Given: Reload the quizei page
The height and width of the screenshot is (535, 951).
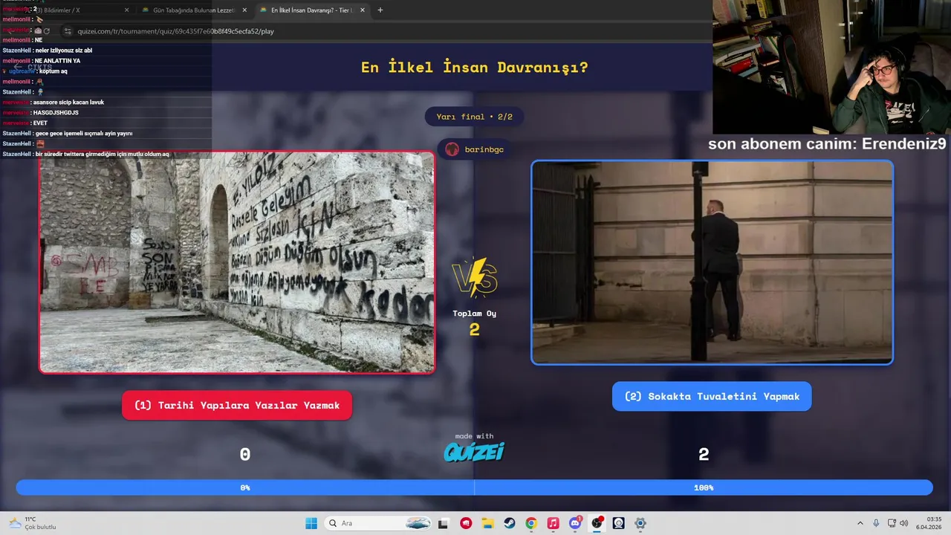Looking at the screenshot, I should pos(46,31).
